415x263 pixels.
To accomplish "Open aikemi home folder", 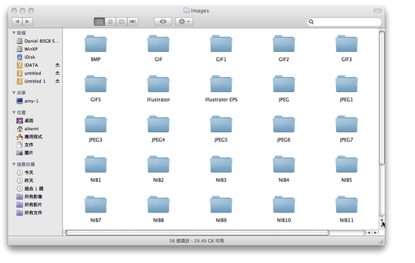I will [28, 129].
